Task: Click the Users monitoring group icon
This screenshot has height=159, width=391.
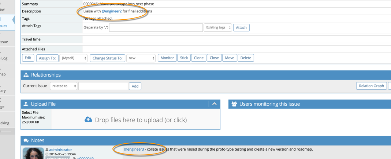Action: coord(234,104)
